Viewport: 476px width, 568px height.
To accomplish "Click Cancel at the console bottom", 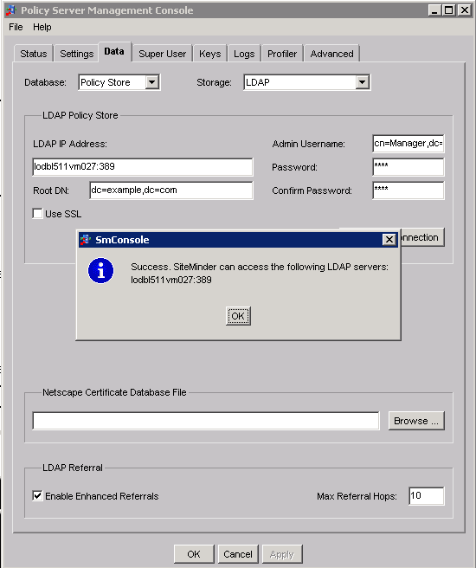I will [238, 554].
